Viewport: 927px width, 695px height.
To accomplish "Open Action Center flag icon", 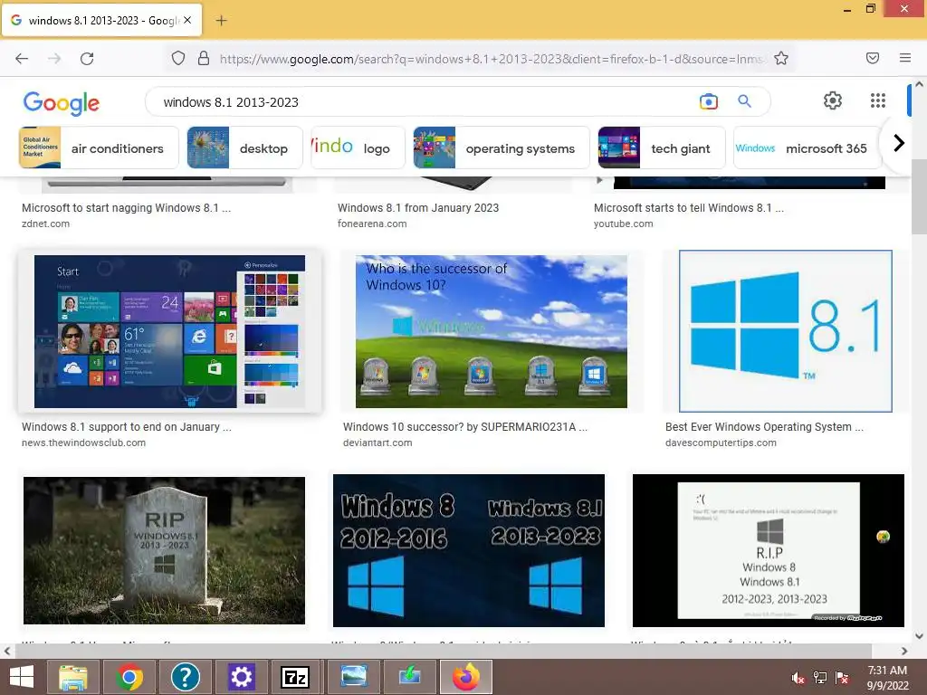I will coord(841,678).
